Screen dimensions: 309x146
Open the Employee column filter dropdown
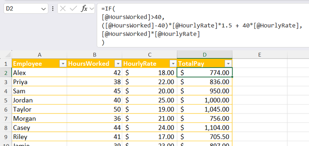(x=63, y=64)
